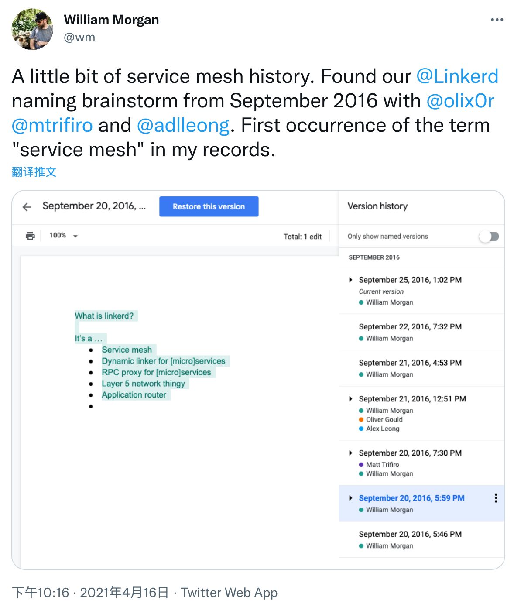Expand the September 20, 2016, 7:30 PM version
The height and width of the screenshot is (607, 514).
tap(350, 453)
